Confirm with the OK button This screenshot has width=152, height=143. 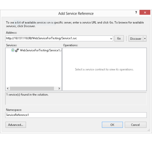point(112,125)
